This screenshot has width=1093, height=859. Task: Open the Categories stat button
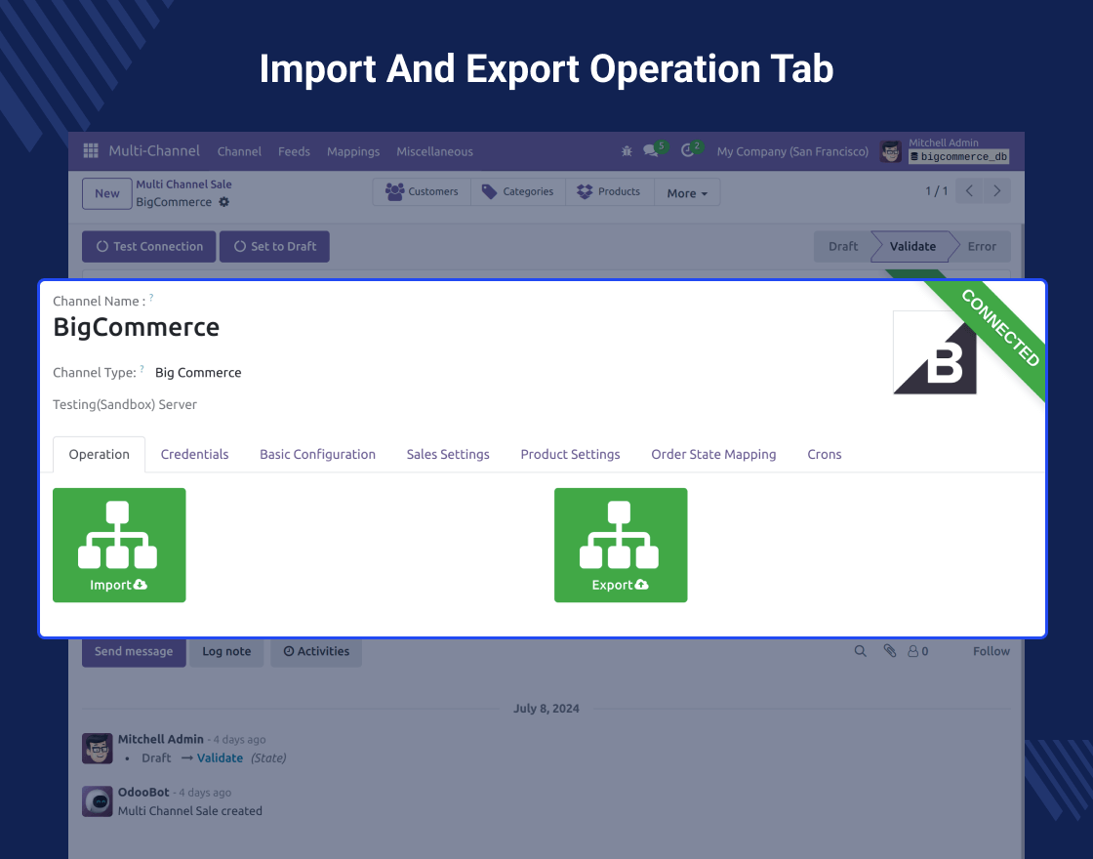(x=518, y=191)
